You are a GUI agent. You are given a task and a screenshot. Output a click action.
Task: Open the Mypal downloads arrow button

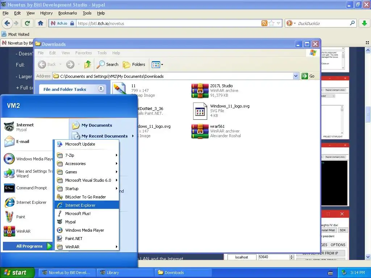364,23
